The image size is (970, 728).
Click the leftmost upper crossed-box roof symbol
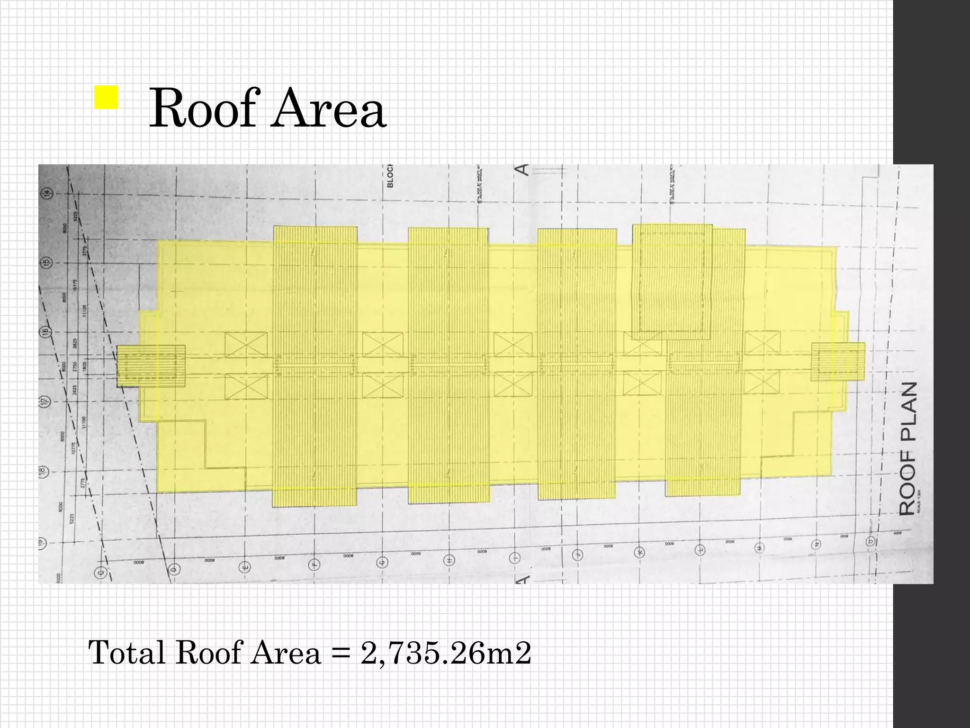tap(246, 345)
